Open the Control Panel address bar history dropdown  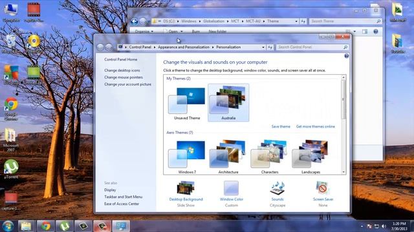coord(263,47)
